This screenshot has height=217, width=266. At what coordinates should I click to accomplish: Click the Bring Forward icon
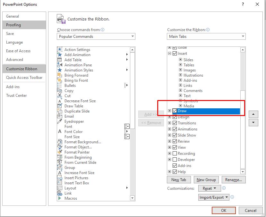(x=60, y=75)
